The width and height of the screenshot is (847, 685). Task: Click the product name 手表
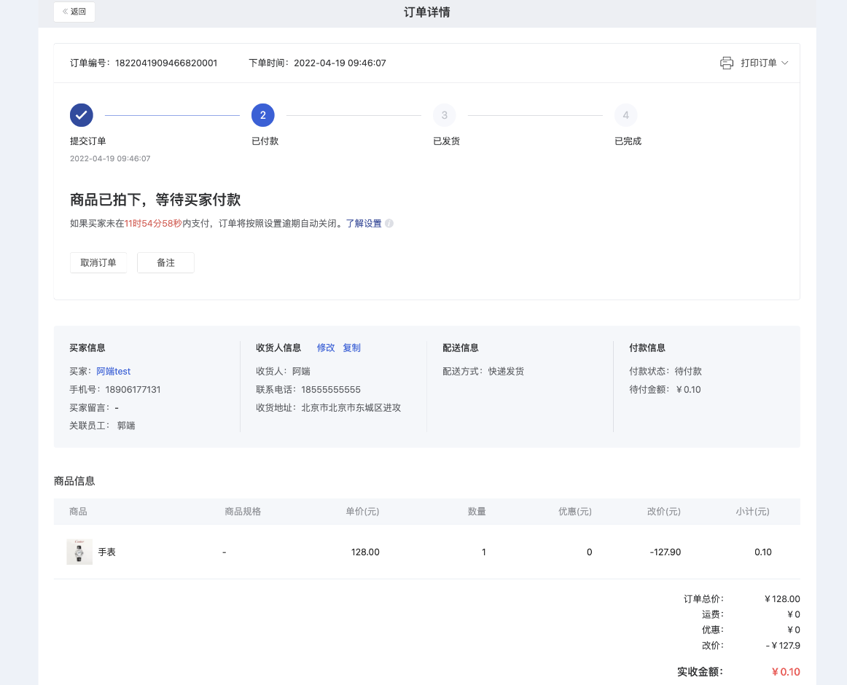pos(107,552)
